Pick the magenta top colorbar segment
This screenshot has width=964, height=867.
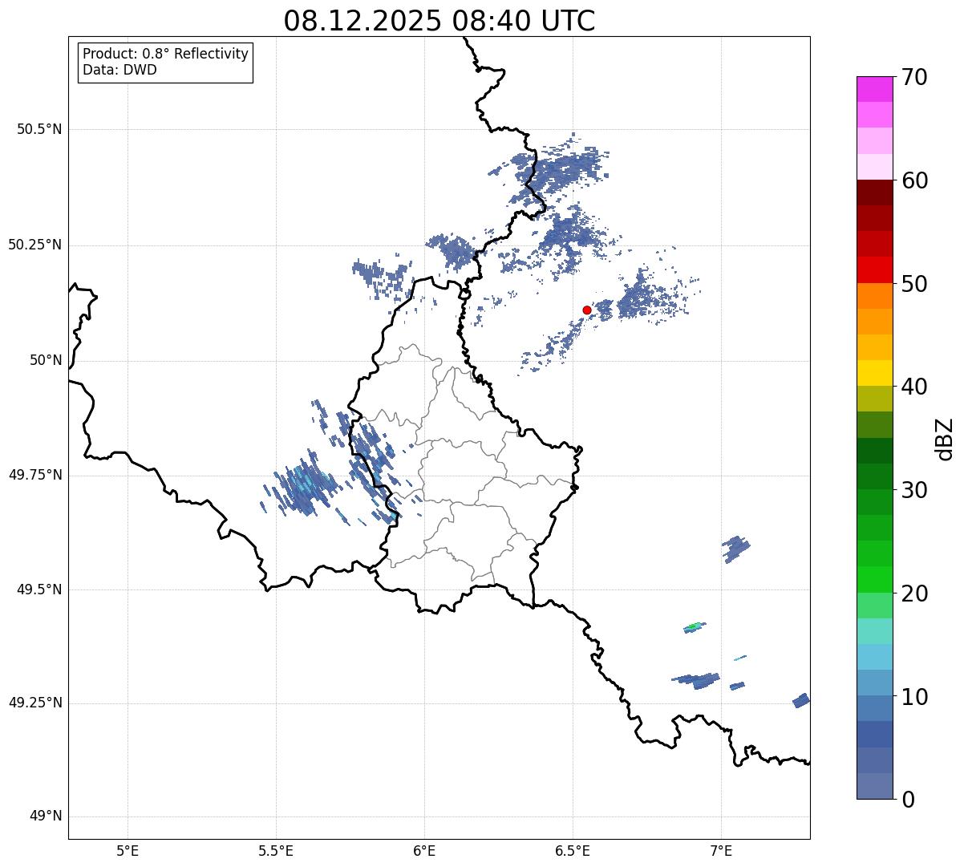click(x=874, y=89)
